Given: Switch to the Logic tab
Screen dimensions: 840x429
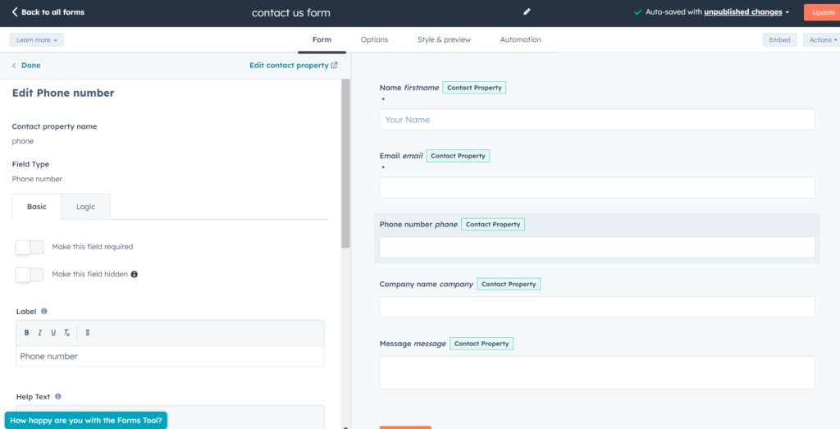Looking at the screenshot, I should point(86,207).
